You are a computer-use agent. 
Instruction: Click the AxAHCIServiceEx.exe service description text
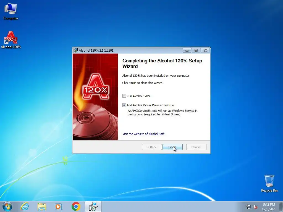coord(163,113)
